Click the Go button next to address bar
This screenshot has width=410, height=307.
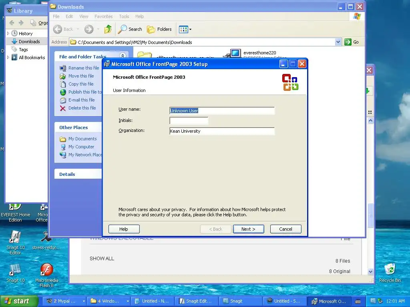pos(352,42)
